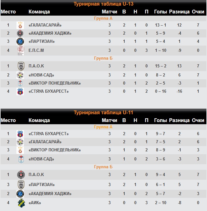Open the «ПАРТИЗАН» team name in U-13 table
The image size is (207, 211).
(42, 42)
